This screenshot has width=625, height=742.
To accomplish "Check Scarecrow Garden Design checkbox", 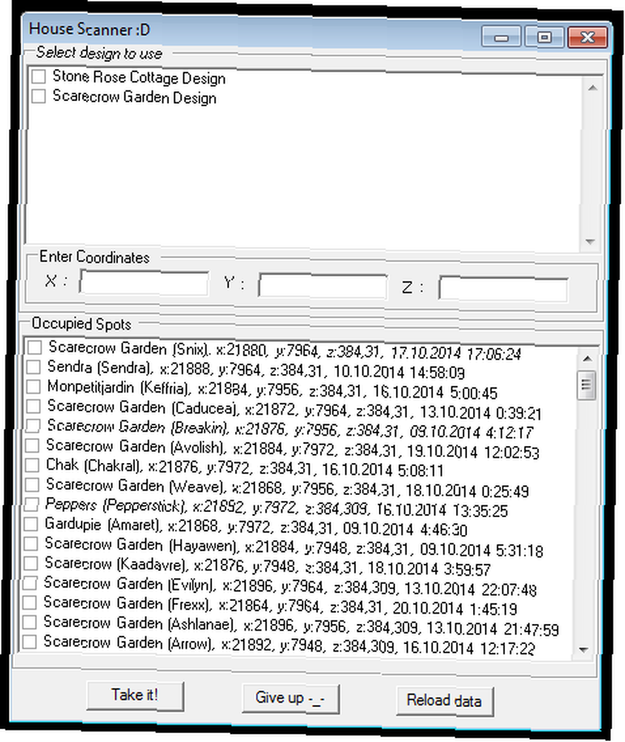I will [39, 96].
